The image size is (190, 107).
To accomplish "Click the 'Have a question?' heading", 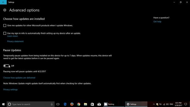I will (x=161, y=18).
